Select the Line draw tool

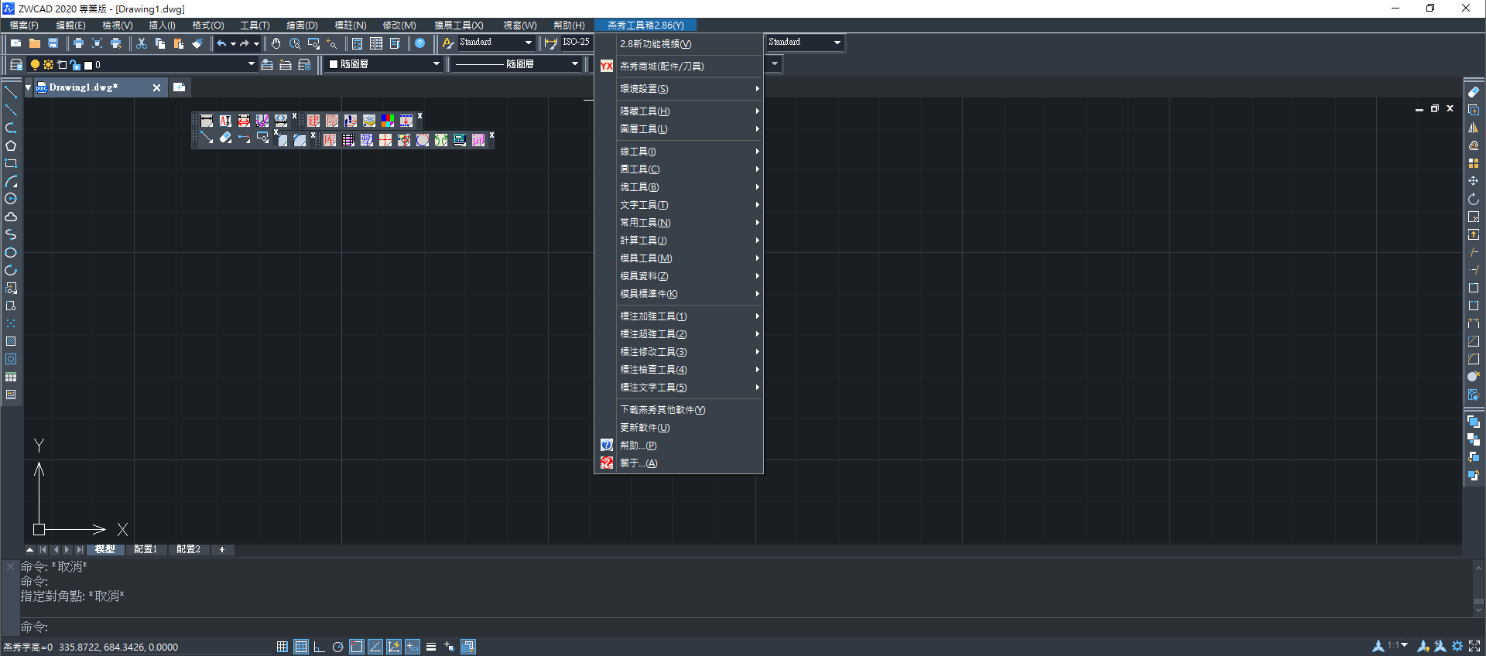click(11, 92)
